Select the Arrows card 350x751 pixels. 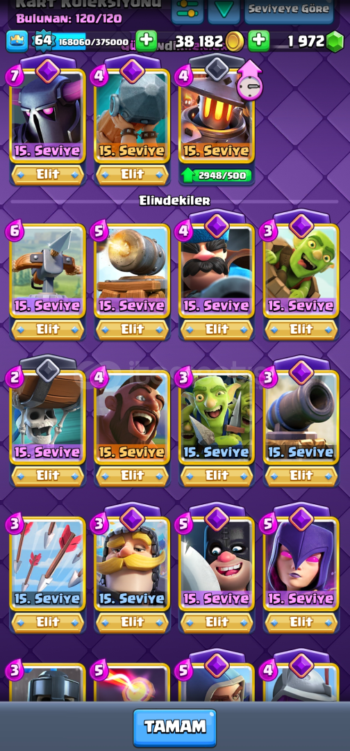coord(47,565)
